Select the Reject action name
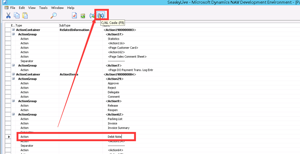This screenshot has width=300, height=154. tap(112, 88)
